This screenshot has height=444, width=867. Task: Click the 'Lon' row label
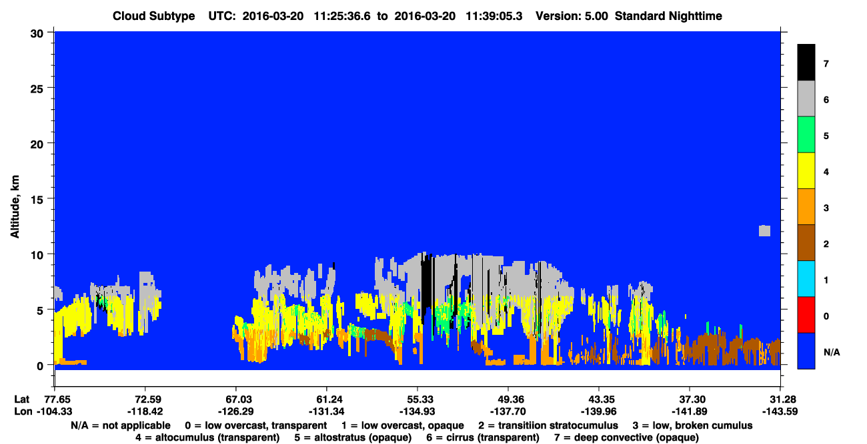22,411
